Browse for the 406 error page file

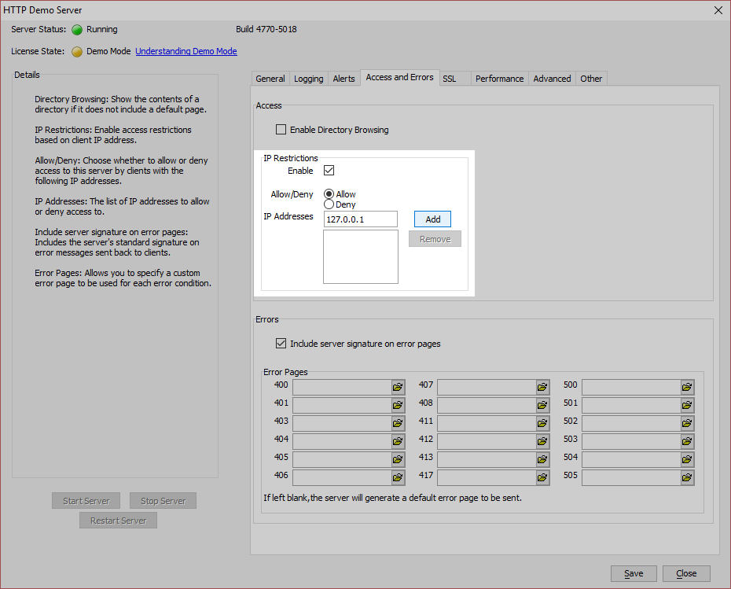point(398,477)
